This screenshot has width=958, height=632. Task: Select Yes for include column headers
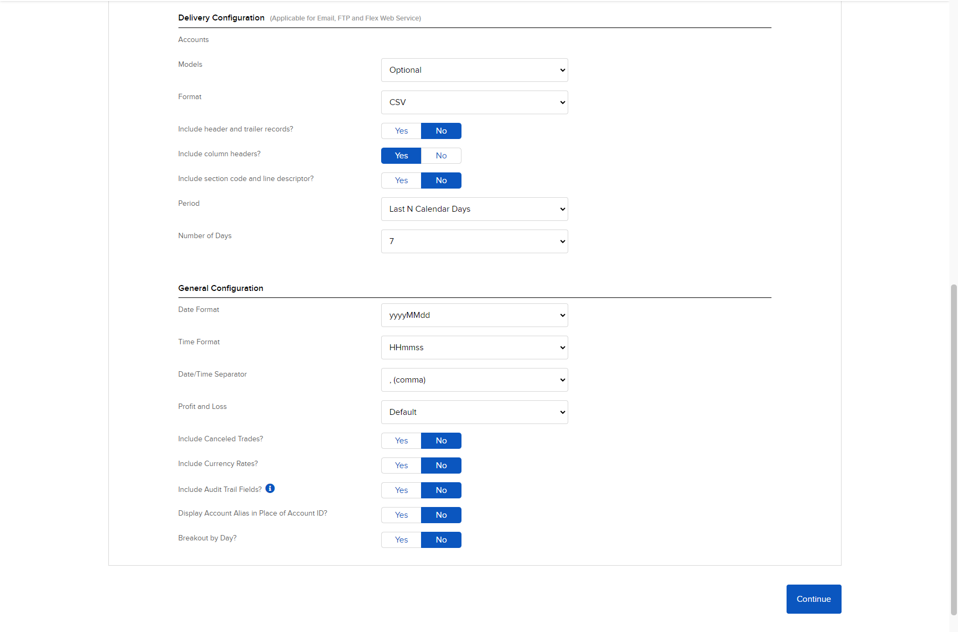coord(401,156)
